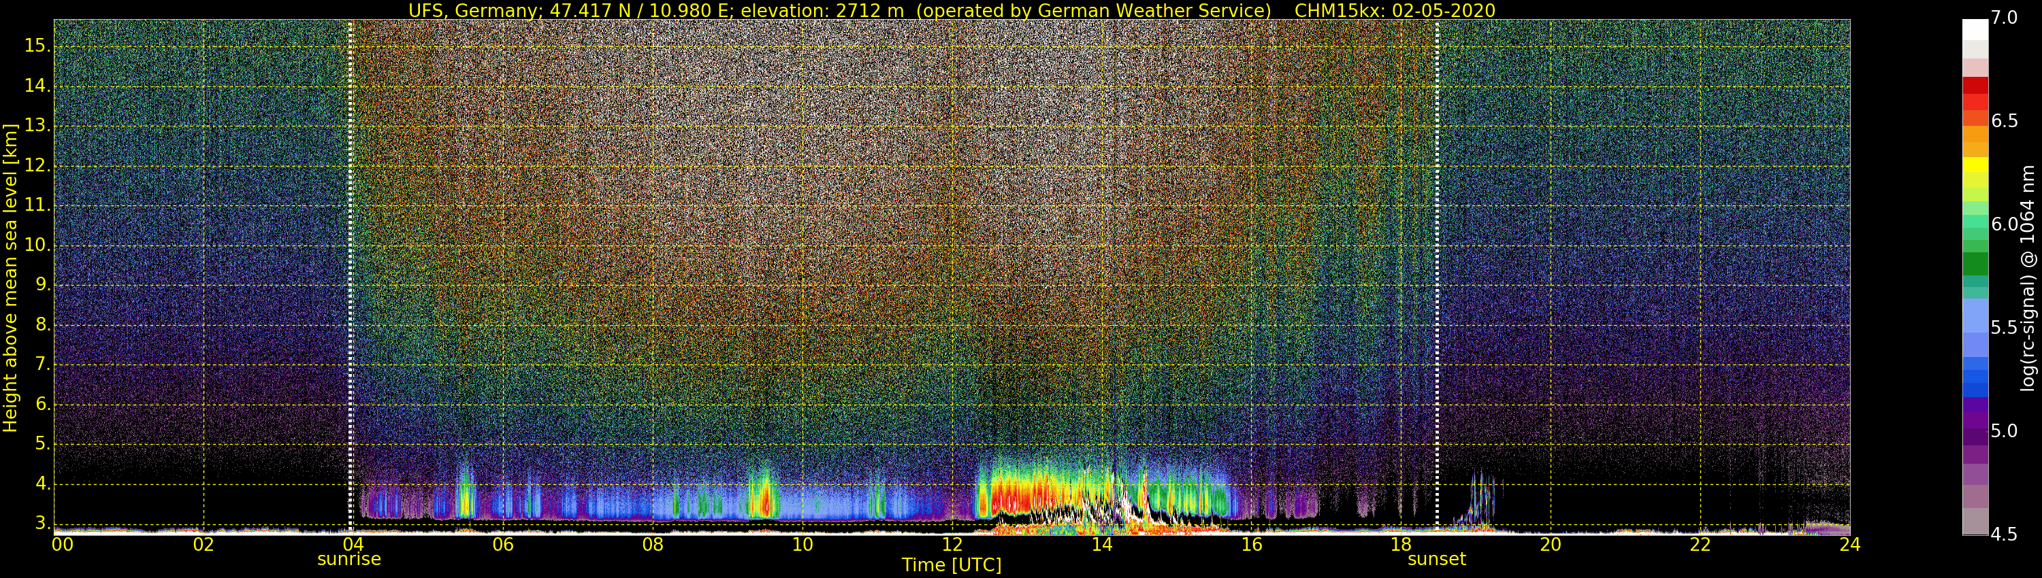Click the time axis tick label '04'

(x=353, y=544)
